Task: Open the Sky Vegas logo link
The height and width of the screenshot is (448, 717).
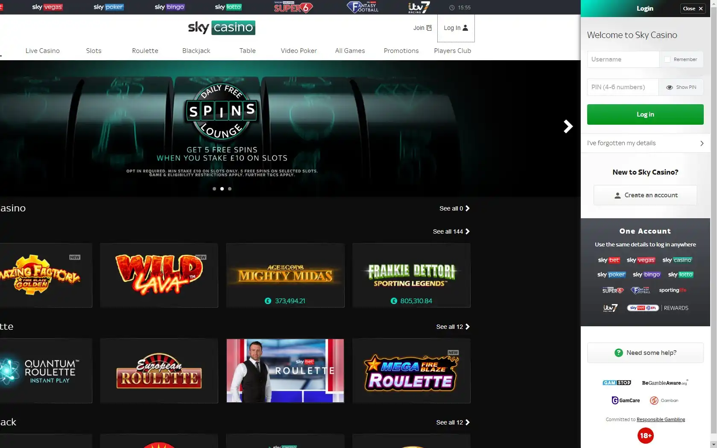Action: click(47, 7)
